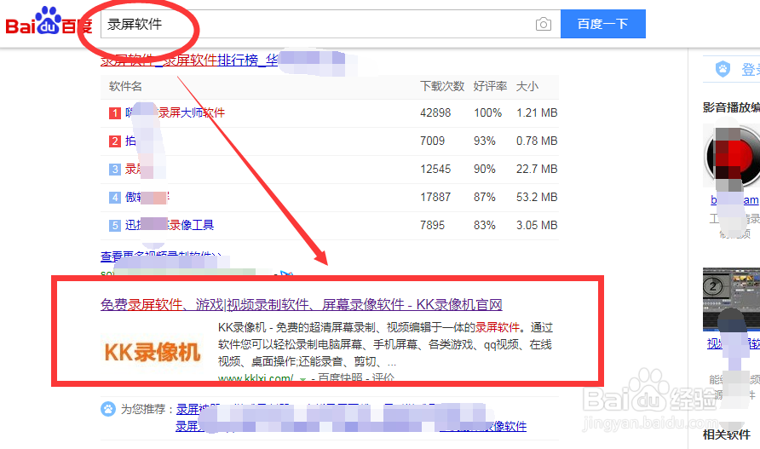This screenshot has height=449, width=760.
Task: Click the 百度一下 search button
Action: point(603,24)
